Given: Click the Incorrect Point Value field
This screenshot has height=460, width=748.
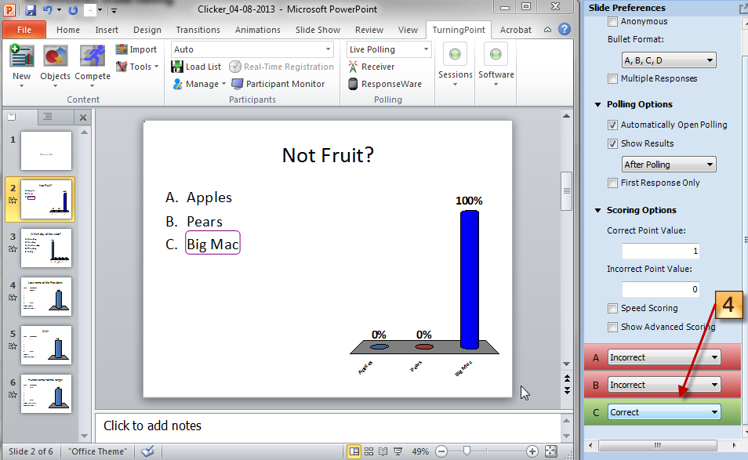Looking at the screenshot, I should point(660,289).
